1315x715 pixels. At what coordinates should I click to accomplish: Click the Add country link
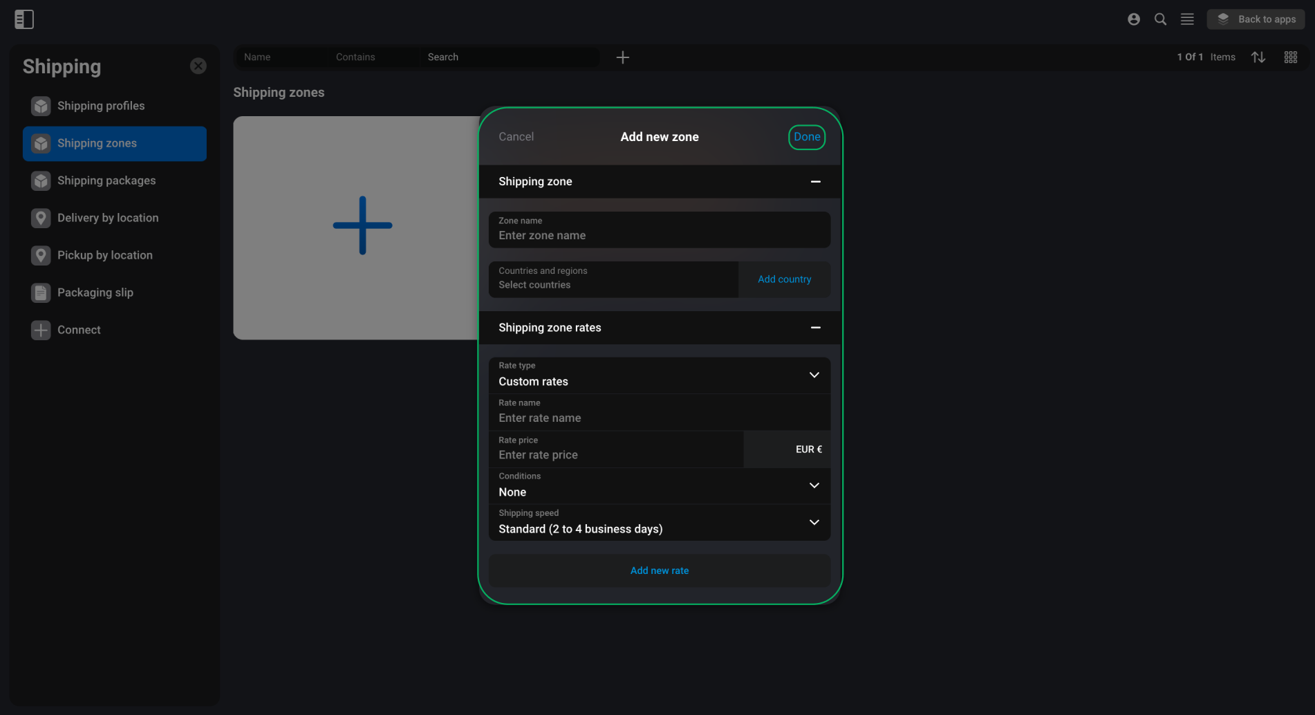point(785,279)
